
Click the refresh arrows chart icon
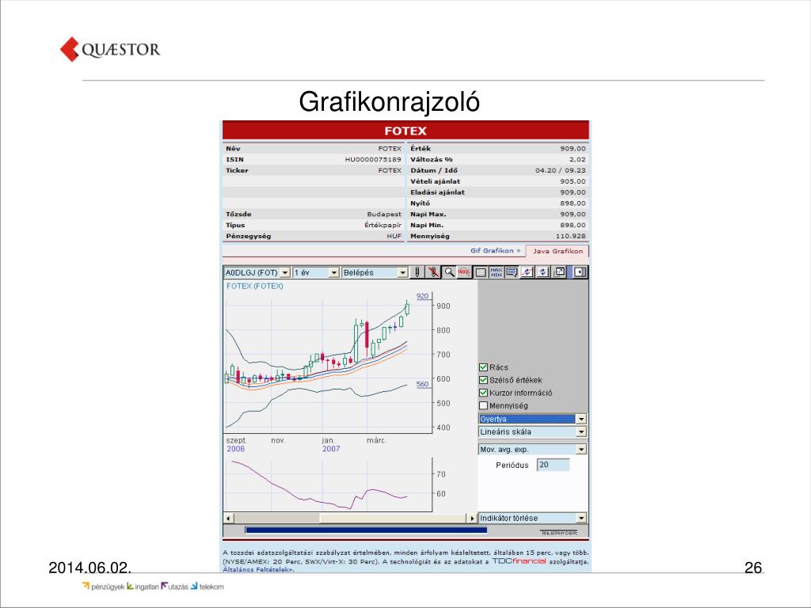point(543,272)
